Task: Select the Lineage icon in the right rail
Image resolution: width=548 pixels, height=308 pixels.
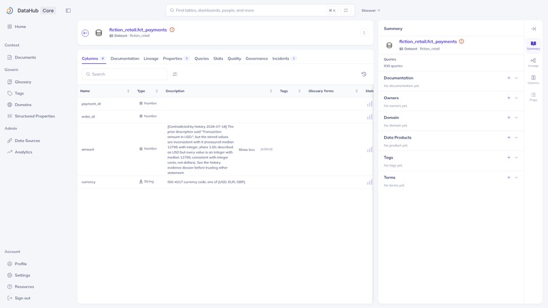Action: point(533,63)
